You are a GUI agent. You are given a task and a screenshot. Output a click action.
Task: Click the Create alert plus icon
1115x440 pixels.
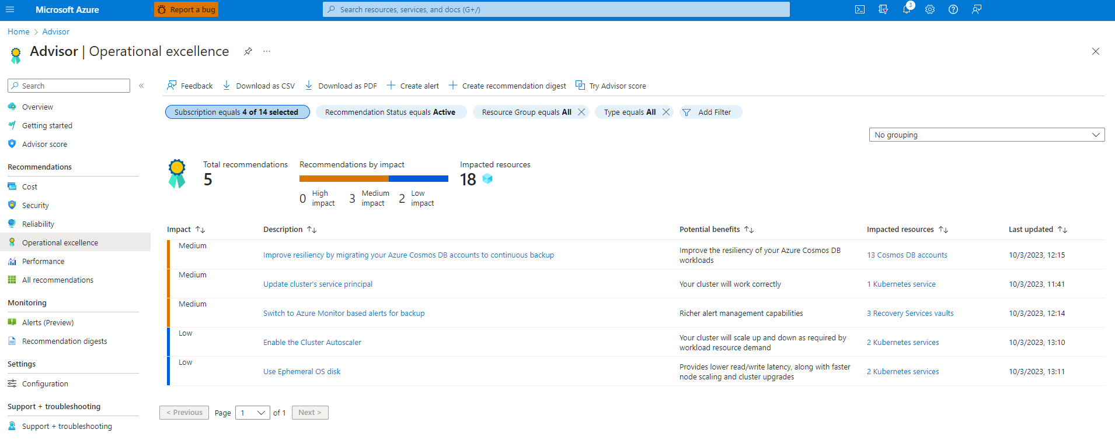[x=391, y=86]
